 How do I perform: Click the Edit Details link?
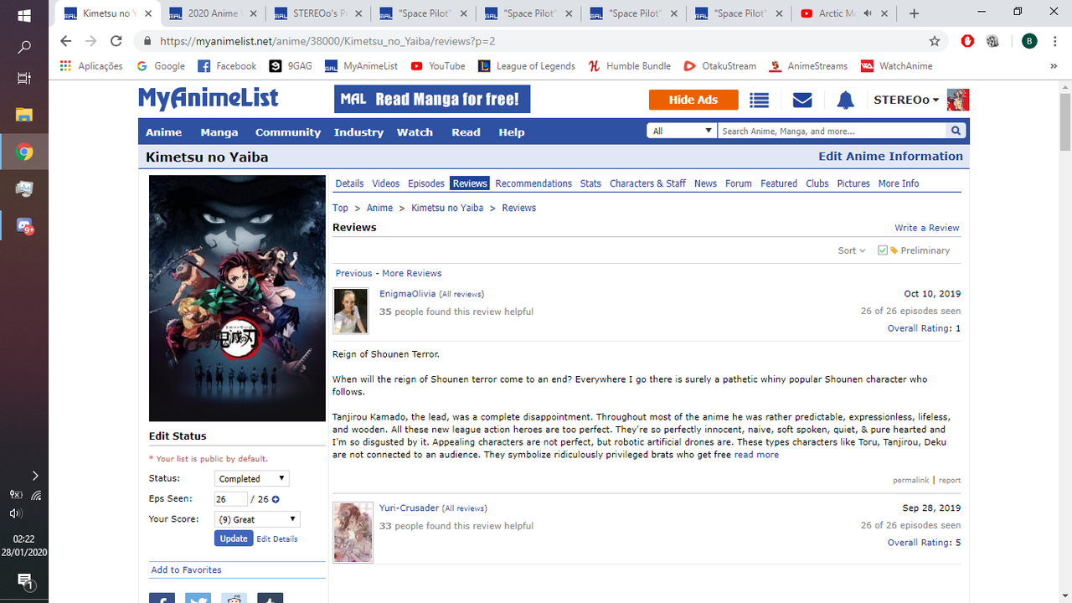277,539
